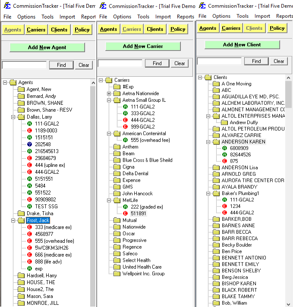Click green icon beside 555 (overhead fee) under American Contenintal
Viewport: 293px width, 307px height.
point(126,140)
